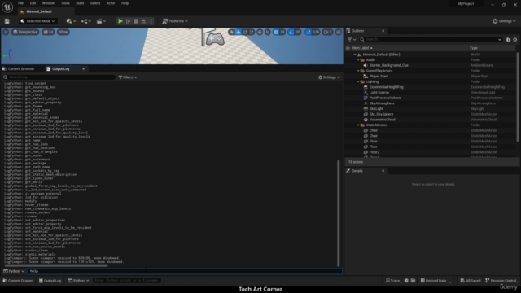The width and height of the screenshot is (521, 293).
Task: Click the Skip frame button
Action: (x=129, y=21)
